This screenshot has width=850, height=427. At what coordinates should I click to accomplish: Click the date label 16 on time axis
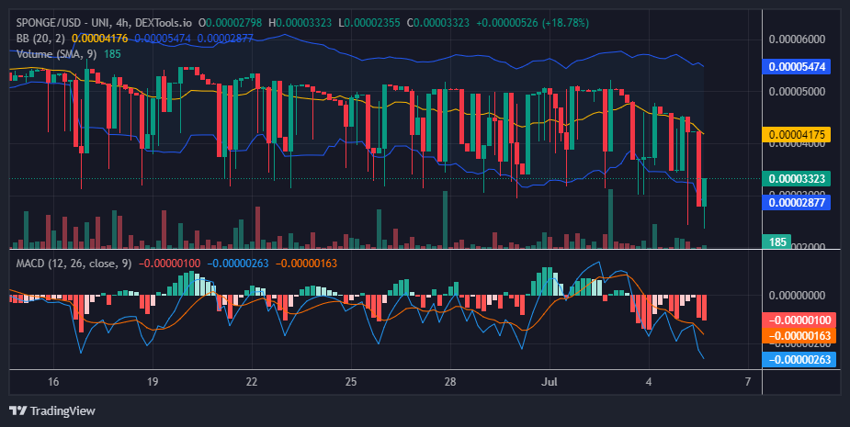53,381
